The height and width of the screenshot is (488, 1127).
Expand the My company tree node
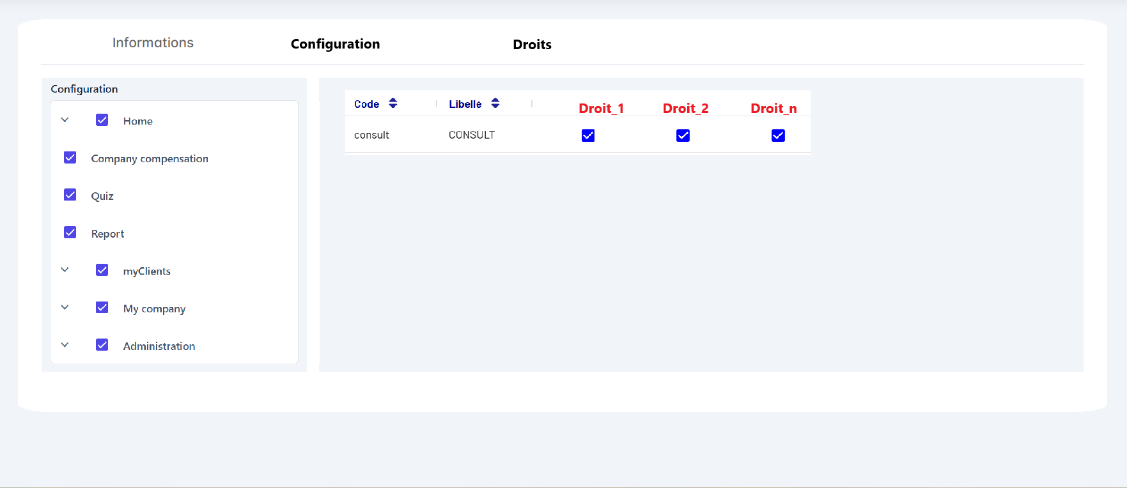pos(65,307)
